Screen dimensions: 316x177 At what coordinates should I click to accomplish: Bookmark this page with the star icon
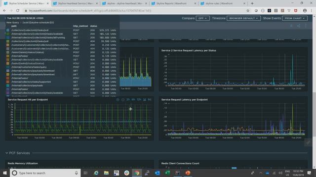(x=248, y=11)
